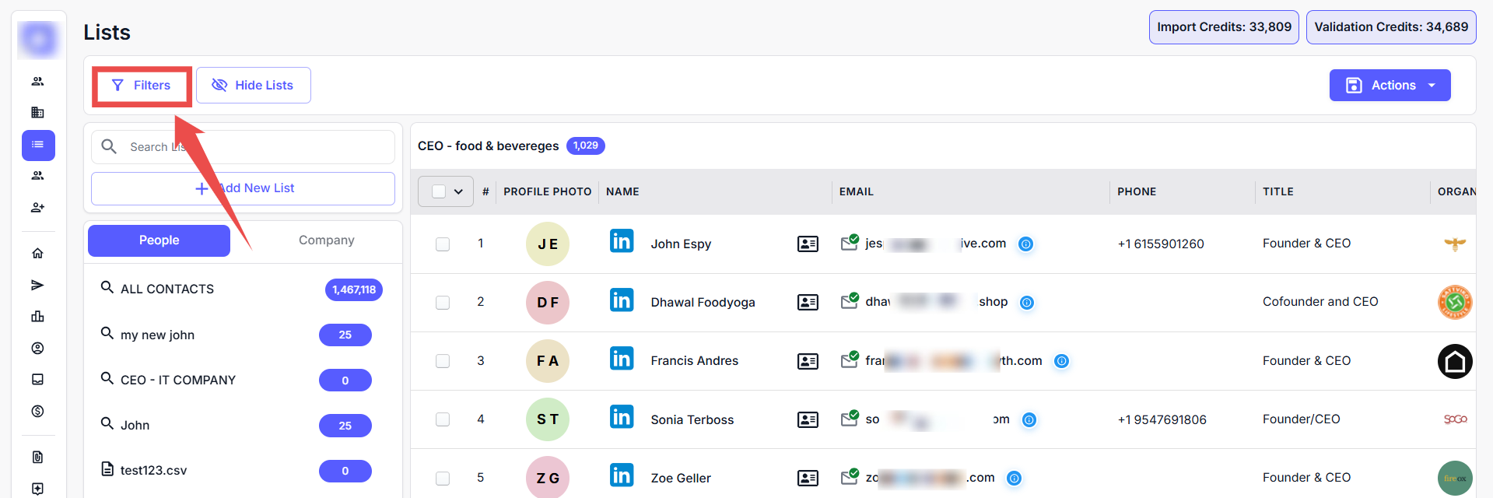Open the bulk select dropdown arrow
The height and width of the screenshot is (498, 1493).
coord(459,191)
